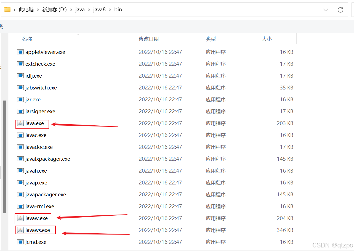
Task: Sort files by 大小 column header
Action: 267,39
